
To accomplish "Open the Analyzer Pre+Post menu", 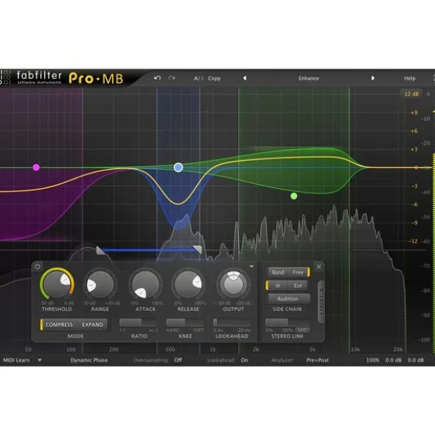I will 318,360.
